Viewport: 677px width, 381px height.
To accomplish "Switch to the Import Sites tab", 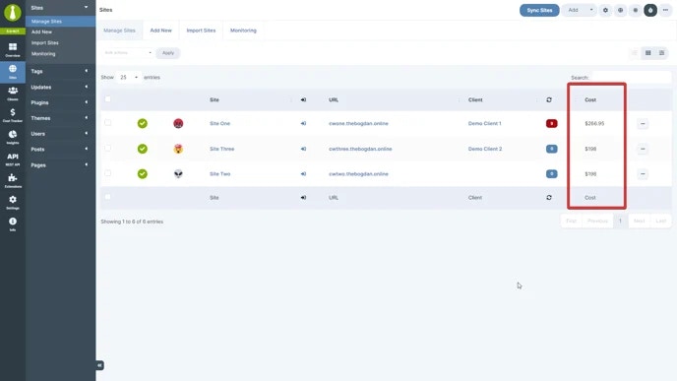I will coord(201,31).
